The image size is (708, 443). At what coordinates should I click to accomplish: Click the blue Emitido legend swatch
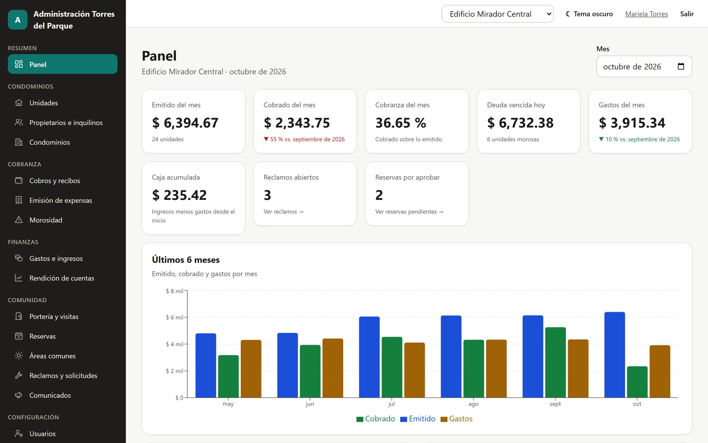(403, 419)
